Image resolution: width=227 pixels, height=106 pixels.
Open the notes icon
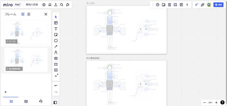click(181, 5)
